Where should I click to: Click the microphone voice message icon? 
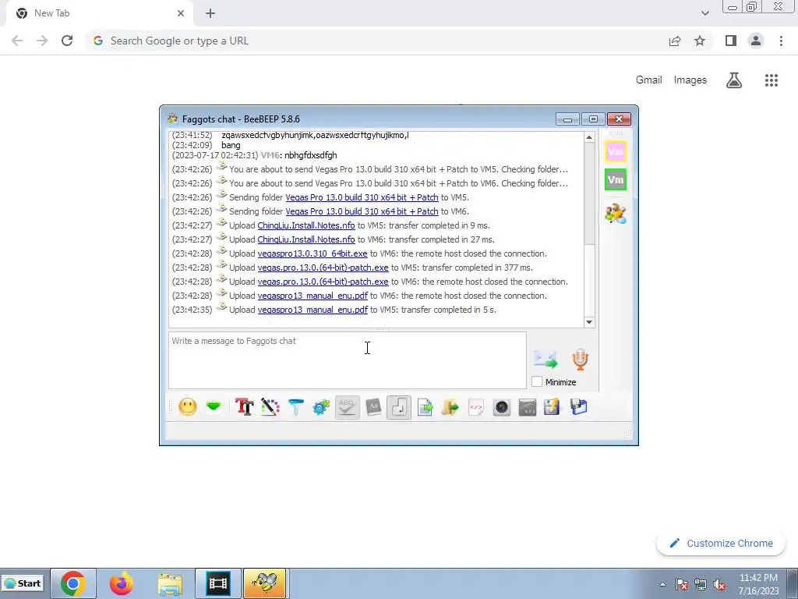point(580,359)
